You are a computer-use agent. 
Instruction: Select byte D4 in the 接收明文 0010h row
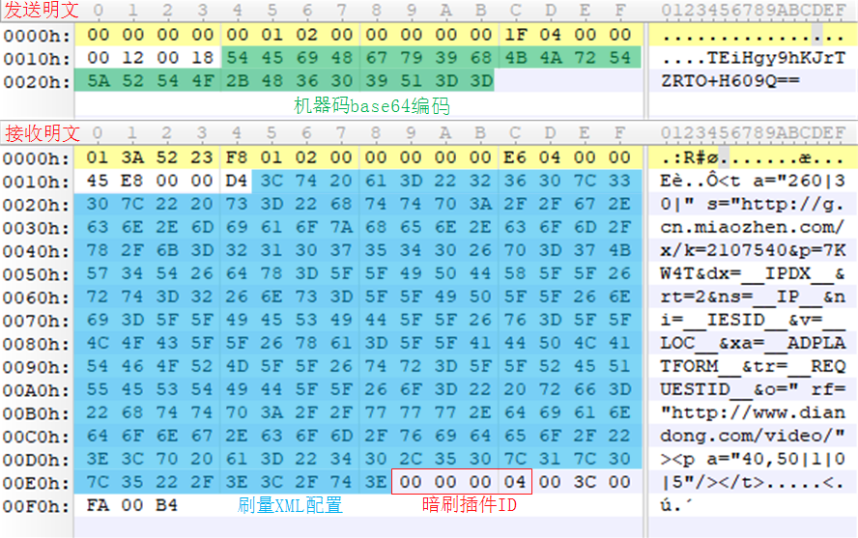pyautogui.click(x=237, y=181)
